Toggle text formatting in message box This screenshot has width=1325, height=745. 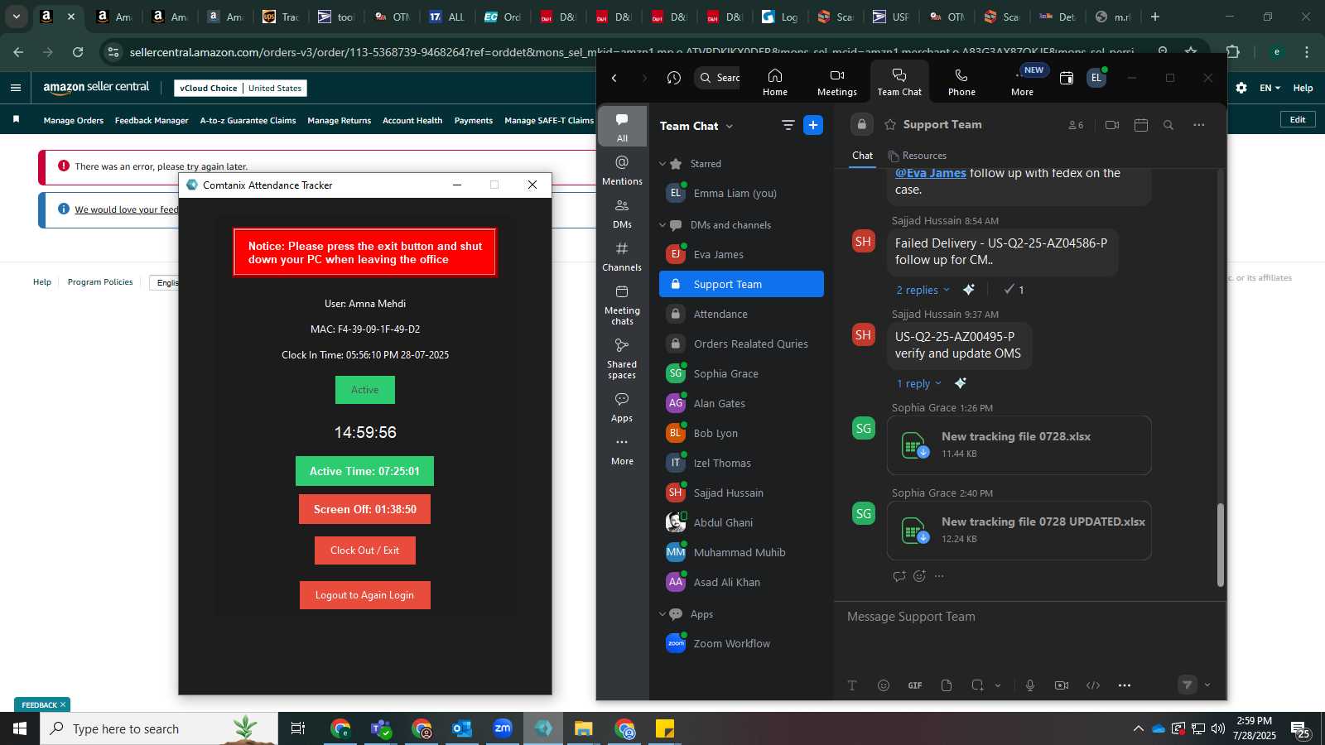[852, 685]
